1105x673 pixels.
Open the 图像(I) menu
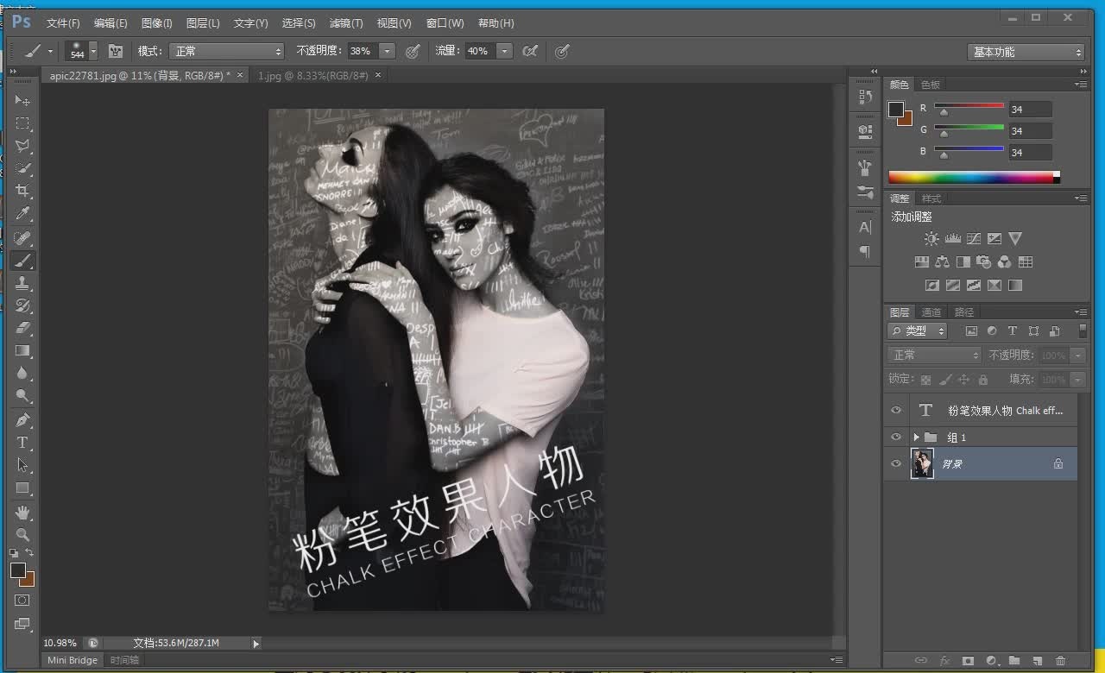coord(156,23)
